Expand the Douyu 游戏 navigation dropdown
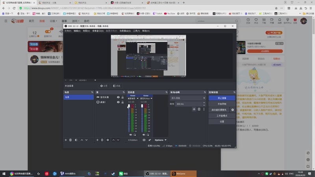The height and width of the screenshot is (177, 315). [76, 21]
